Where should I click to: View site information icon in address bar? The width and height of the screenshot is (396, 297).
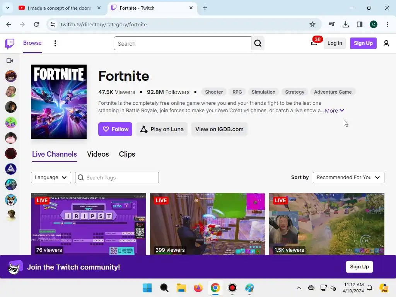pos(53,24)
